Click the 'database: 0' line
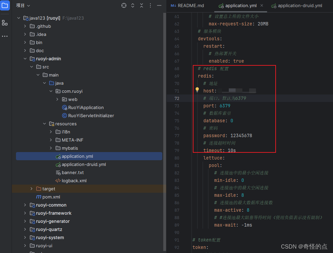This screenshot has height=253, width=333. (218, 121)
